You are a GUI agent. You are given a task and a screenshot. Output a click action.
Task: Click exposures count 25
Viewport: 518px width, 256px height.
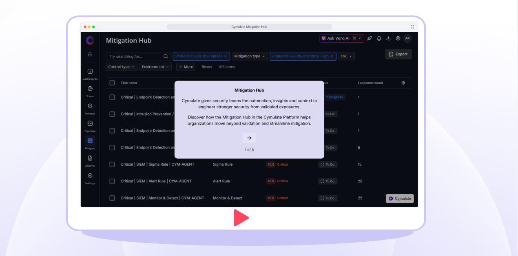click(360, 198)
